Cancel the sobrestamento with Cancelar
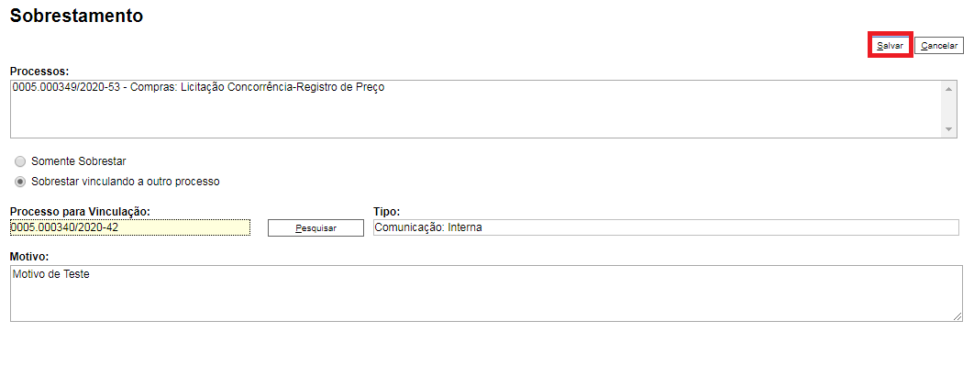 coord(938,46)
